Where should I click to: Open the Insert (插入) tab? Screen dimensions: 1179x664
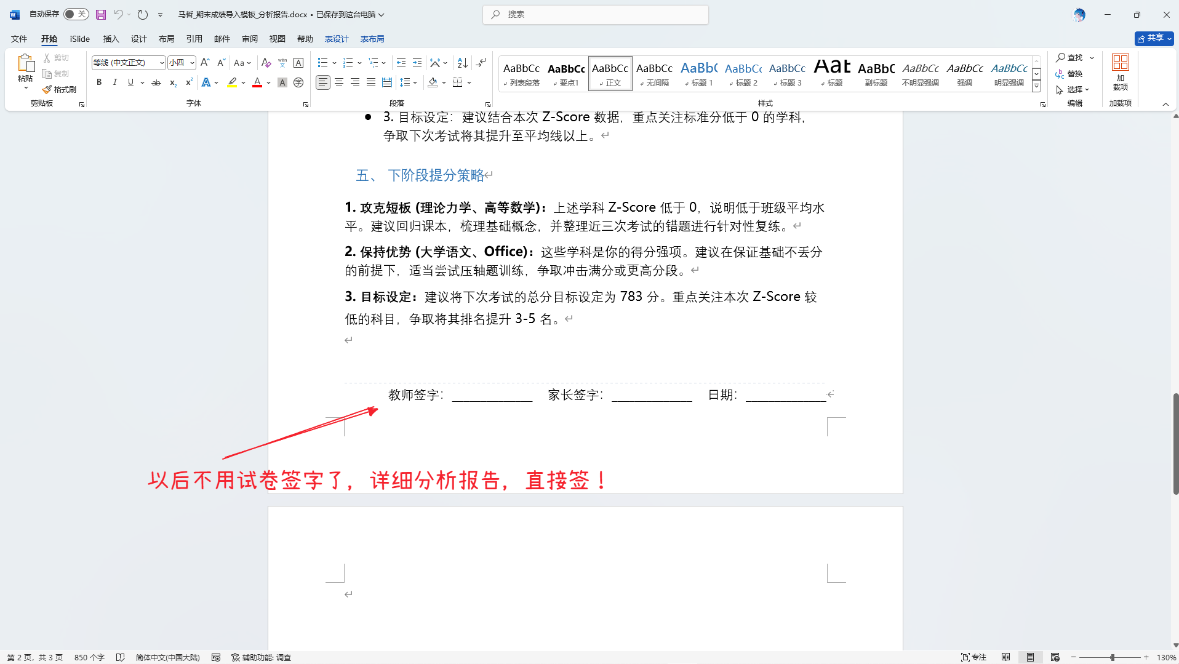coord(111,39)
